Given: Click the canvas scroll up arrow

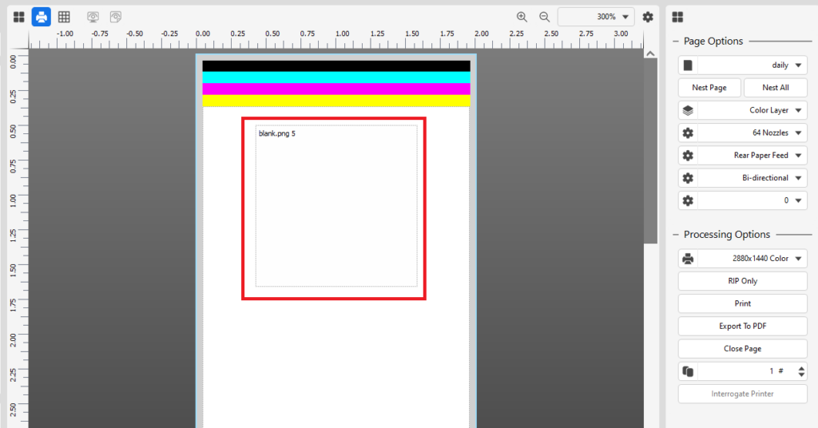Looking at the screenshot, I should click(650, 53).
